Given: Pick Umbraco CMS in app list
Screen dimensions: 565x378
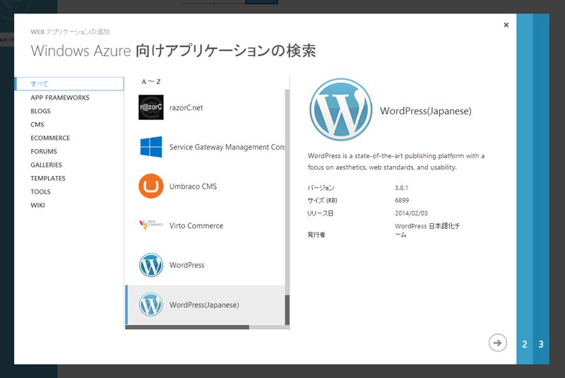Looking at the screenshot, I should coord(193,187).
